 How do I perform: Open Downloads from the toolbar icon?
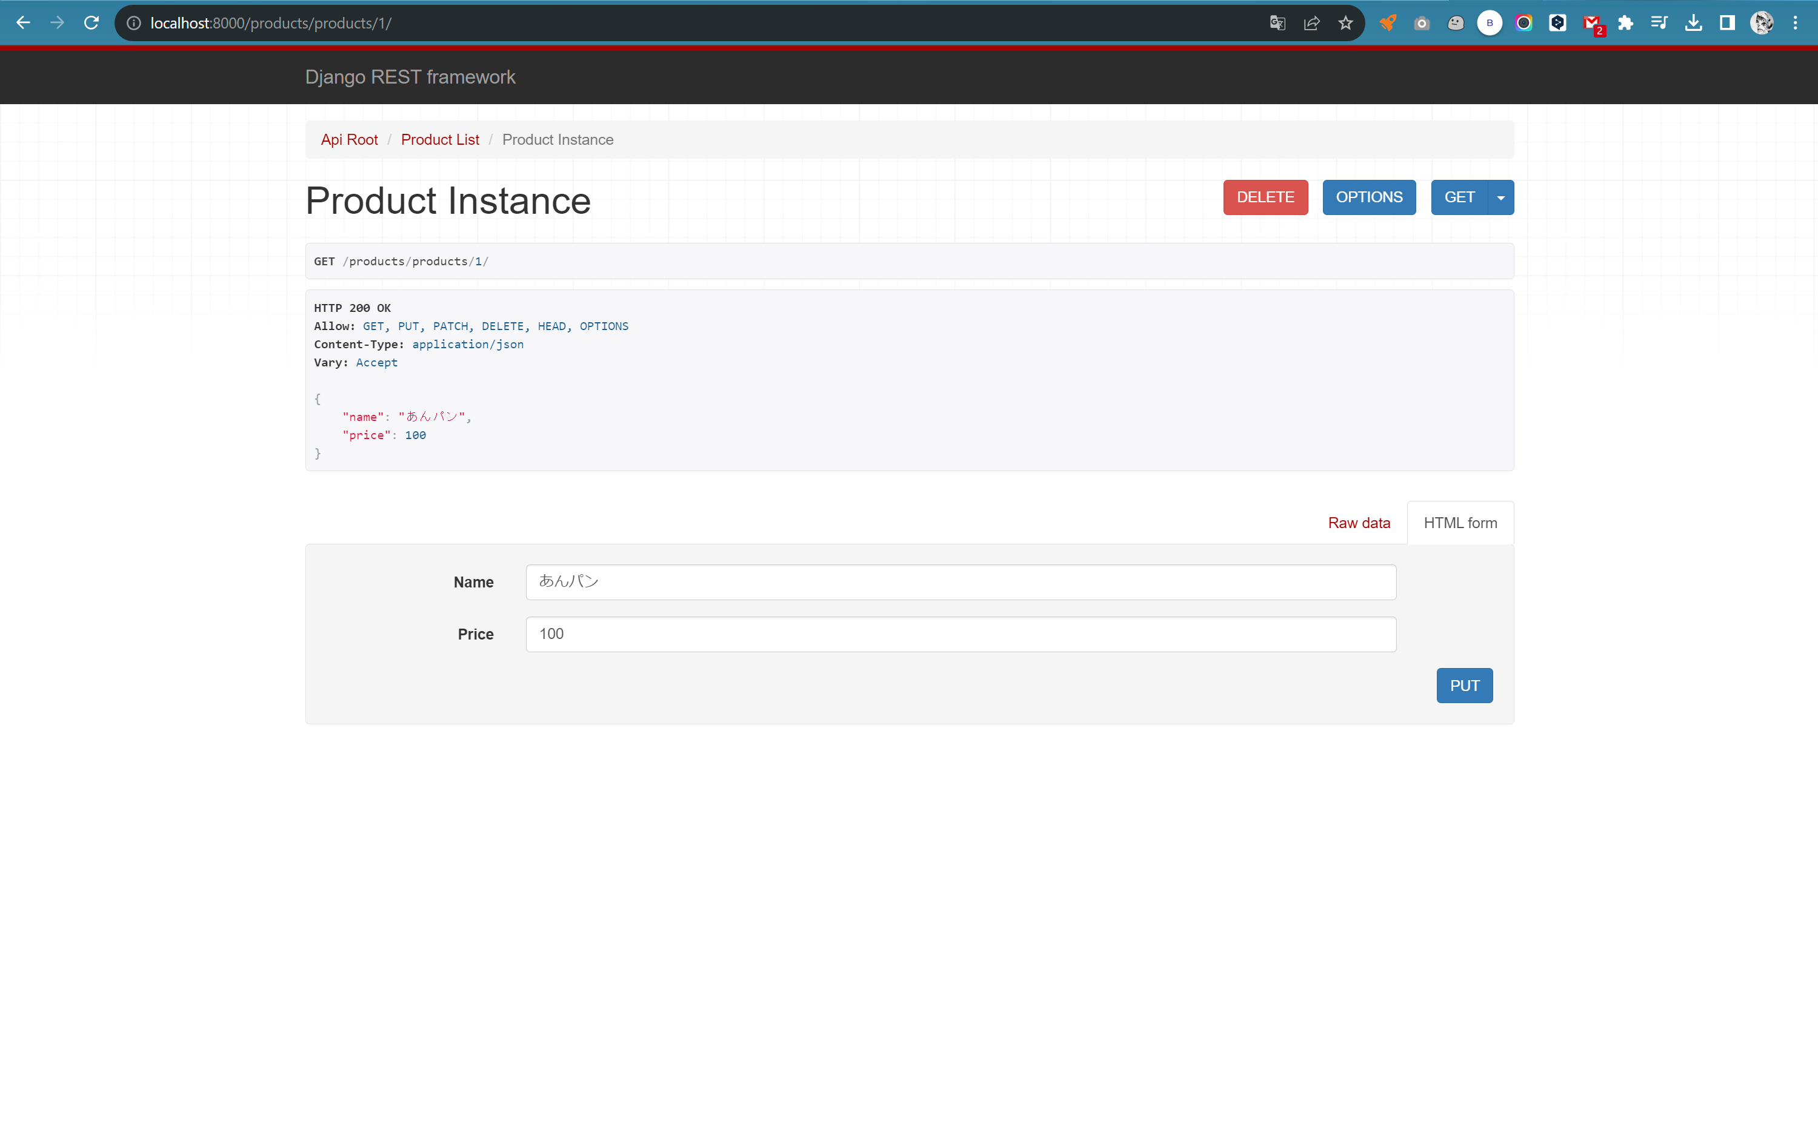tap(1693, 23)
